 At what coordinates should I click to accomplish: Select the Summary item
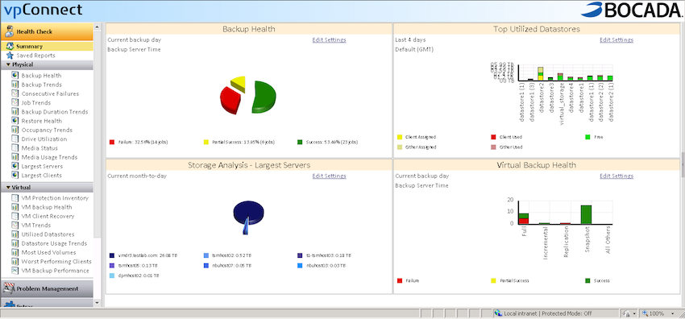(47, 46)
